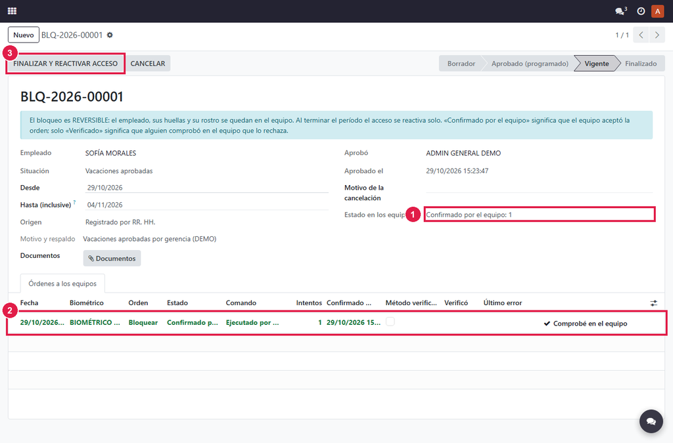Click Finalizar y reactivar acceso button
The height and width of the screenshot is (443, 673).
(x=65, y=64)
